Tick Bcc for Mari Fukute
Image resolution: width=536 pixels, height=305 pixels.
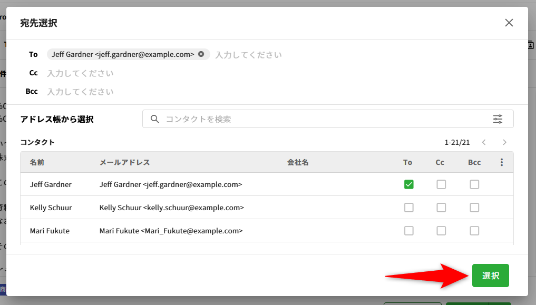[474, 231]
